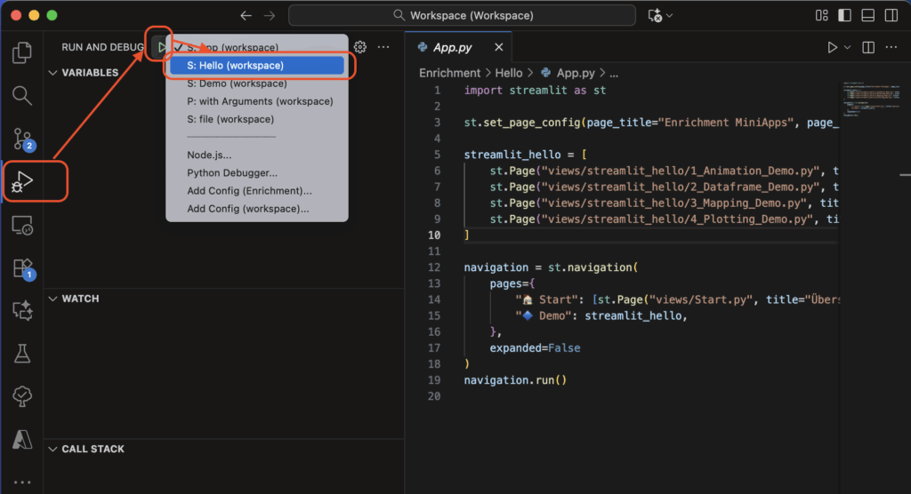
Task: Open the Explorer view in activity bar
Action: tap(21, 53)
